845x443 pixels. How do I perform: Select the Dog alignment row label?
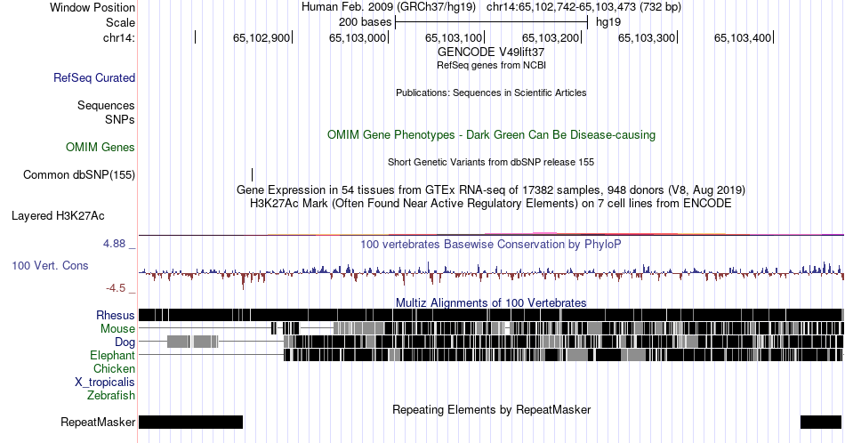pos(125,342)
